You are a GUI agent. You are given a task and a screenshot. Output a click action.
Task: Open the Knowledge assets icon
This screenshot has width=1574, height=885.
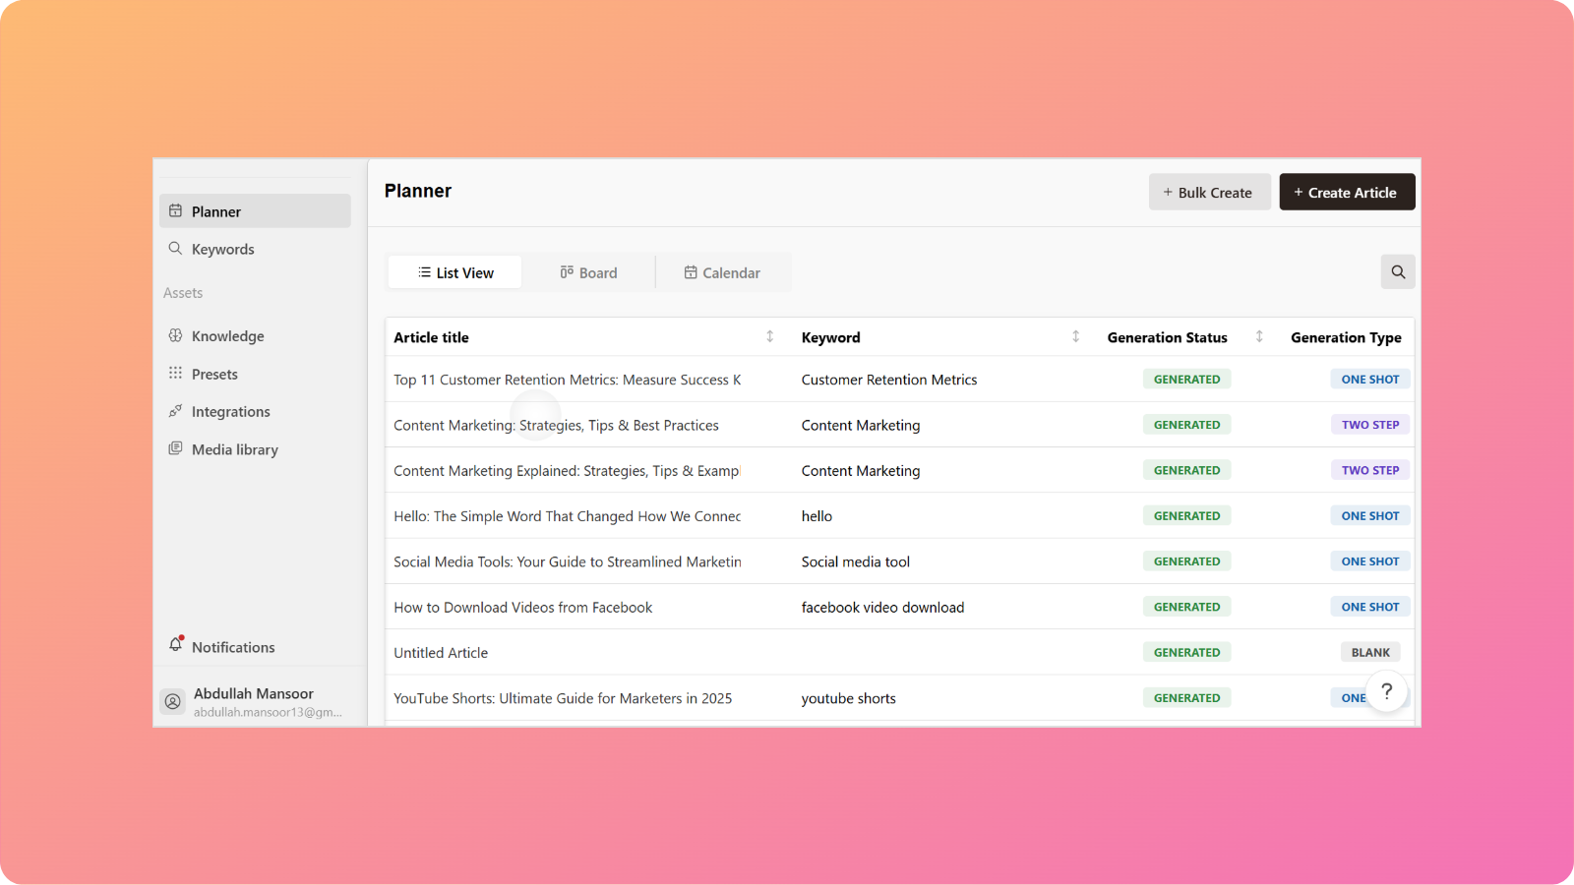coord(175,335)
